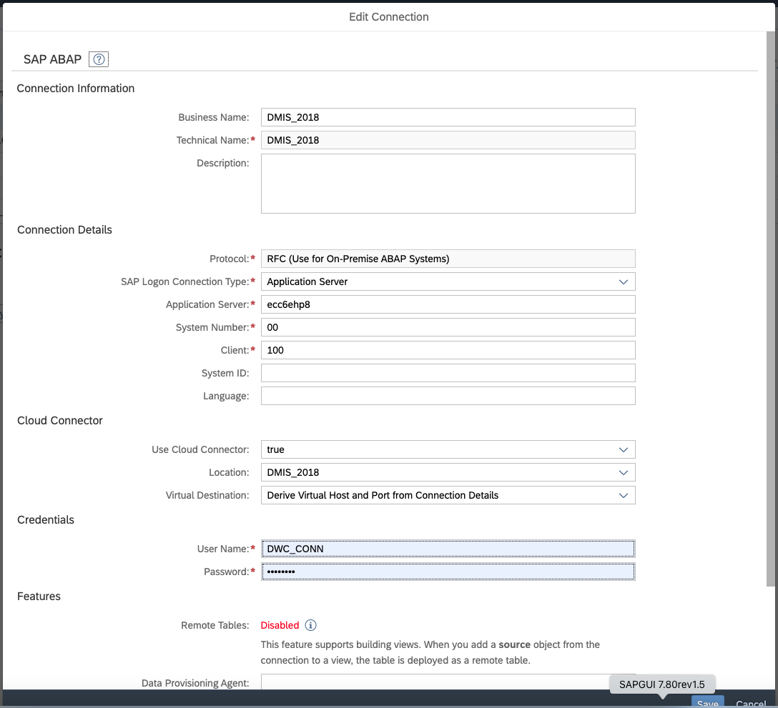Click the Cancel button
The height and width of the screenshot is (708, 778).
pyautogui.click(x=750, y=703)
